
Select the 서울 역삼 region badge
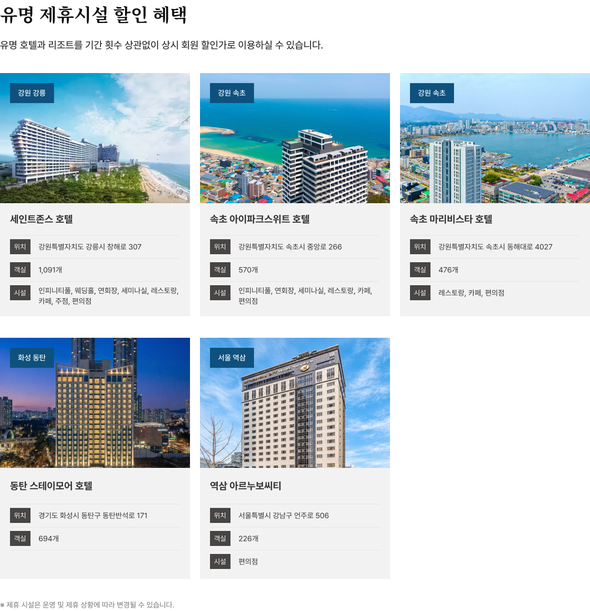[x=232, y=358]
